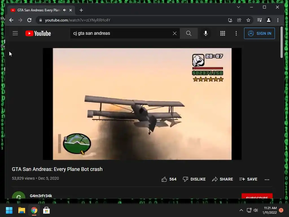Open network tray icon
The height and width of the screenshot is (217, 289).
click(x=249, y=210)
